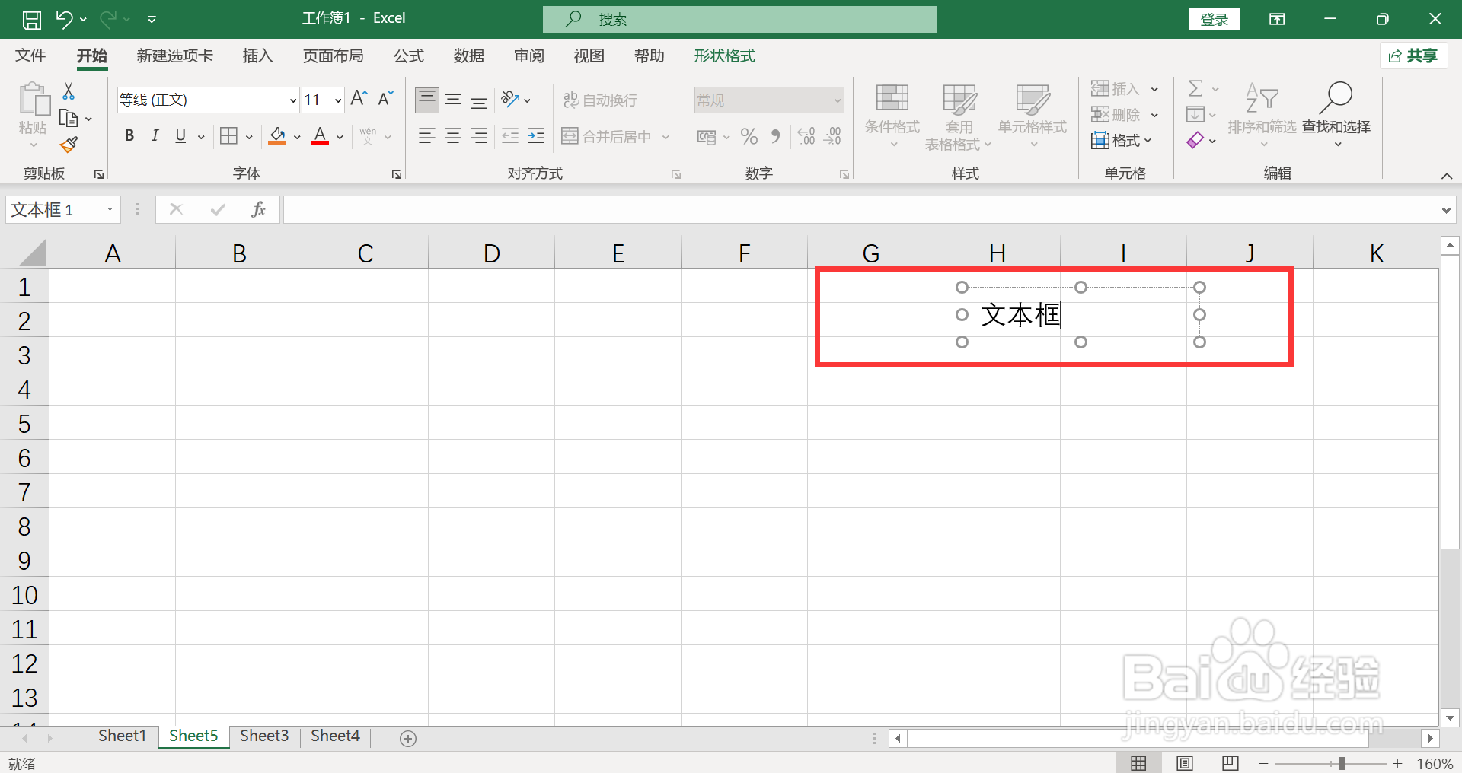The width and height of the screenshot is (1462, 773).
Task: Switch to the 页面布局 tab
Action: click(334, 56)
